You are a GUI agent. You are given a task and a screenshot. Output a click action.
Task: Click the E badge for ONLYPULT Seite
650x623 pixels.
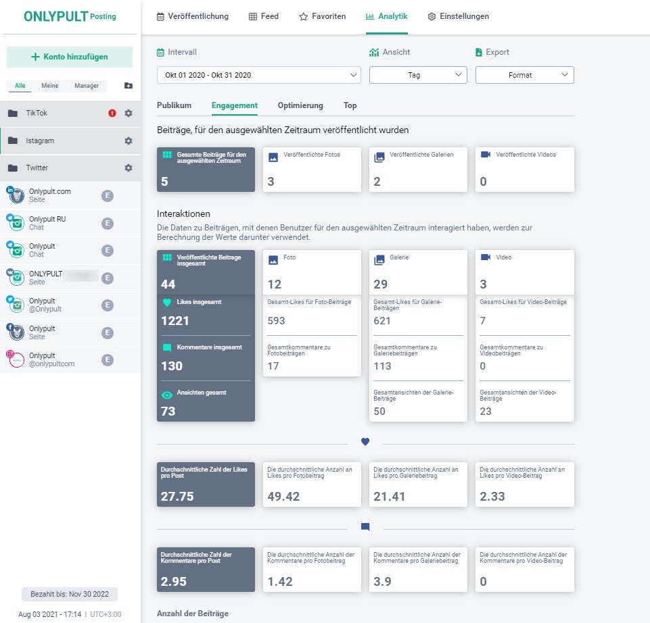108,278
